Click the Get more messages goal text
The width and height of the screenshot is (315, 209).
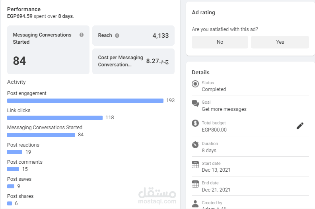(224, 109)
